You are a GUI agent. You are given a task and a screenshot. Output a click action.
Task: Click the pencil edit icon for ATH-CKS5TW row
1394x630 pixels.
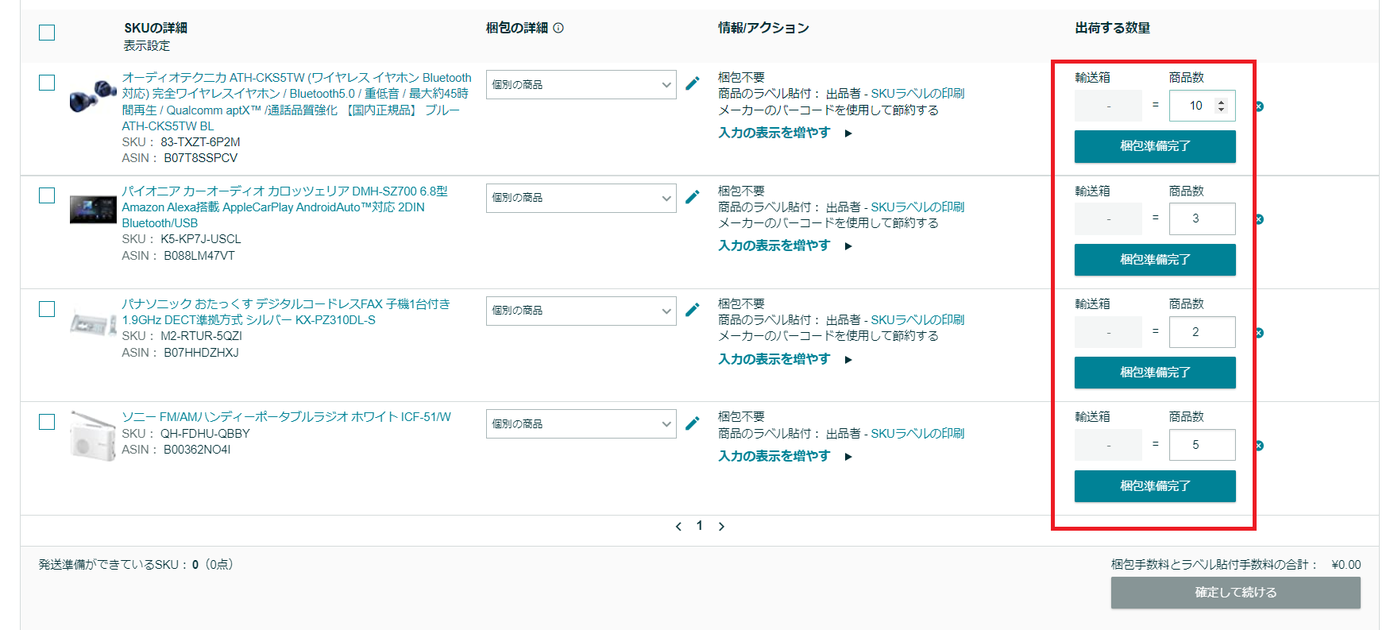click(x=693, y=83)
